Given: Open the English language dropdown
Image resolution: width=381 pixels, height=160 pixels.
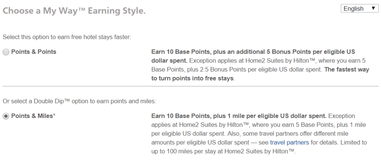Looking at the screenshot, I should 360,9.
